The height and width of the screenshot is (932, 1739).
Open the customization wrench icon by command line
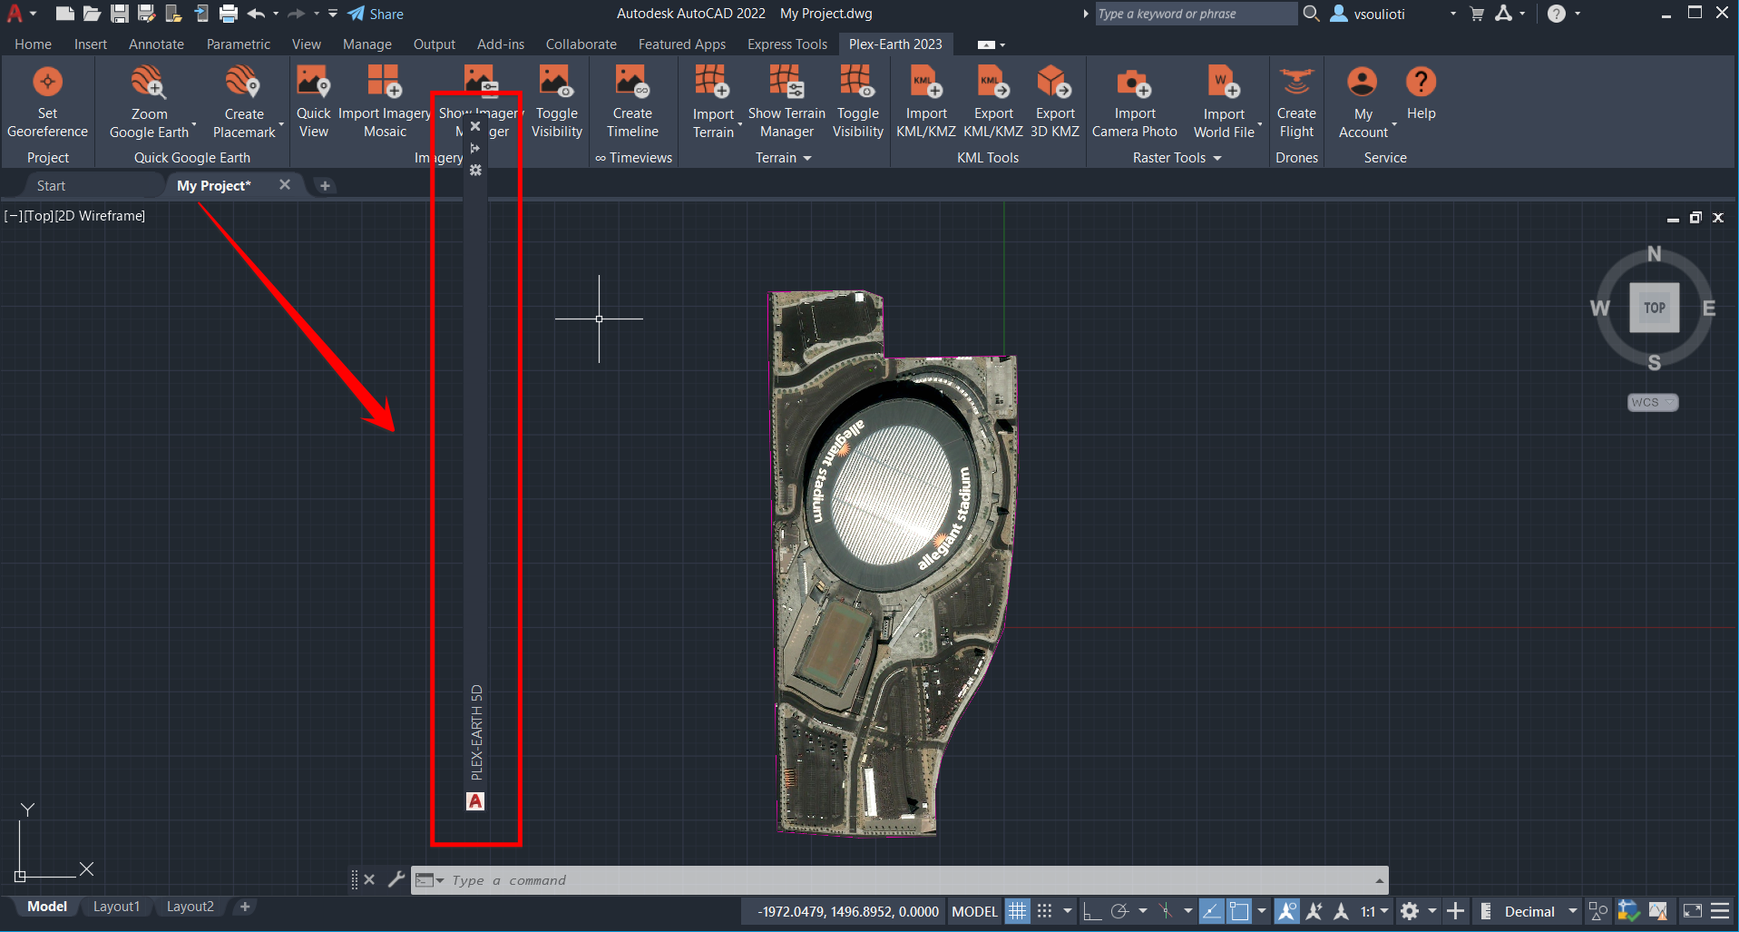[x=396, y=879]
